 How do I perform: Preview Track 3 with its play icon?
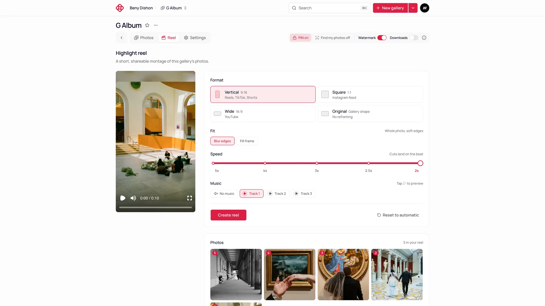pos(297,194)
